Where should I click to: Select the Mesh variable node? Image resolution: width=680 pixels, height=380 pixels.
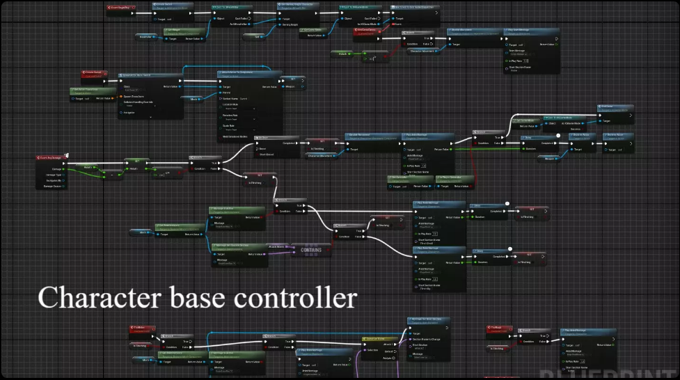[196, 99]
